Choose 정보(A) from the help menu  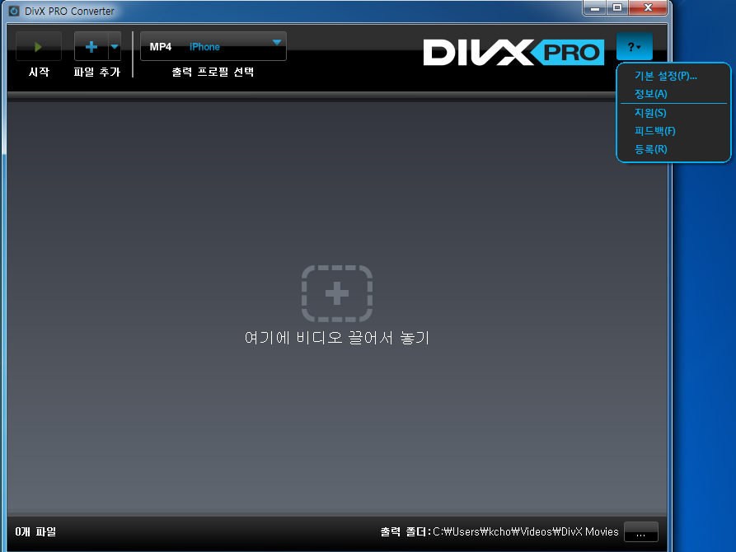(650, 94)
